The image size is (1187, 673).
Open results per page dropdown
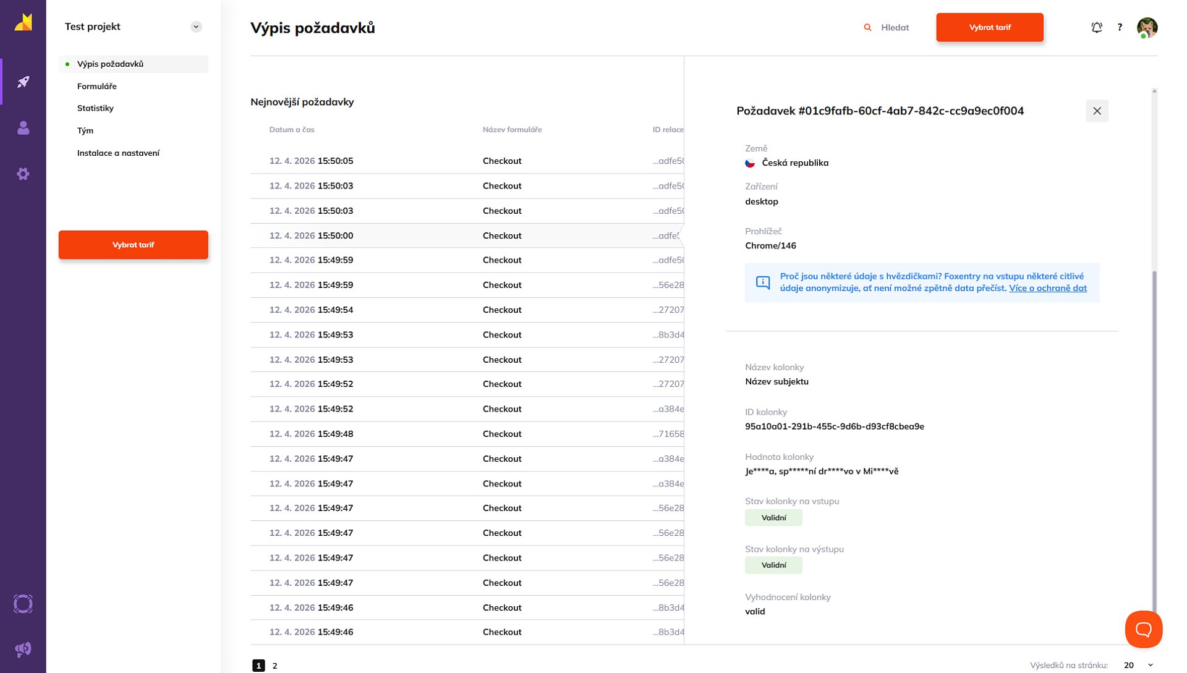click(x=1138, y=665)
